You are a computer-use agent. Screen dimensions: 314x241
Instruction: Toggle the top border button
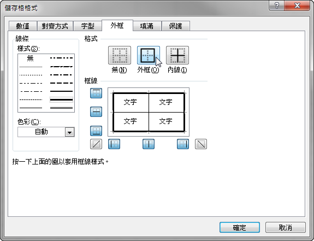click(x=96, y=93)
